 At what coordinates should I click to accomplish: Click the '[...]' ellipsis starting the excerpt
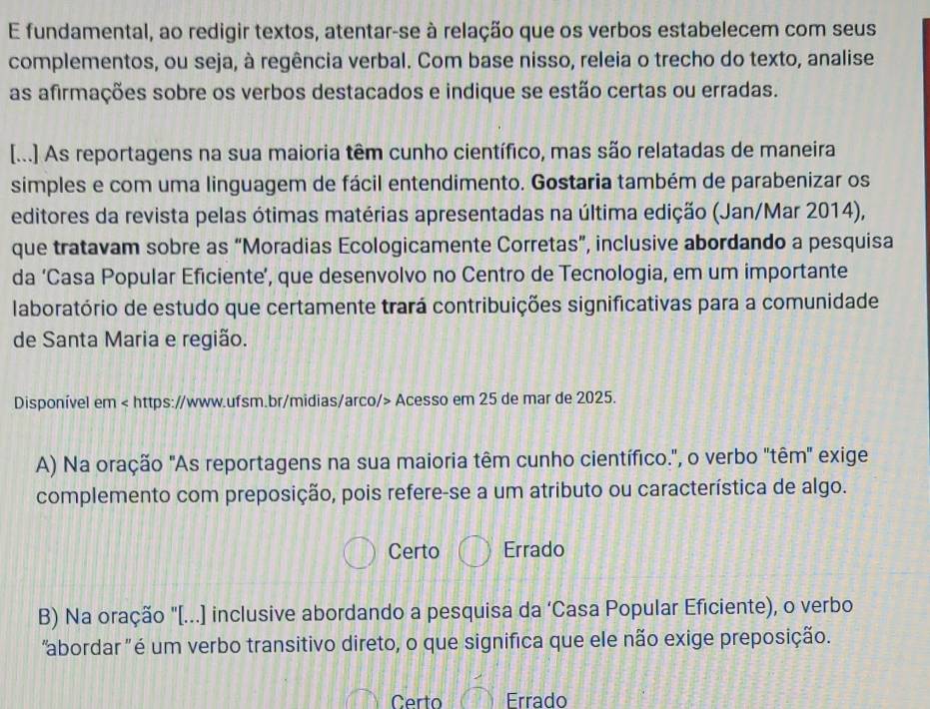[x=25, y=156]
